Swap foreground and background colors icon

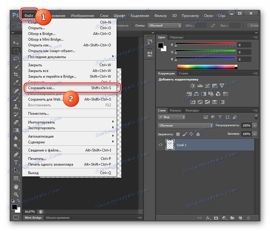click(19, 201)
